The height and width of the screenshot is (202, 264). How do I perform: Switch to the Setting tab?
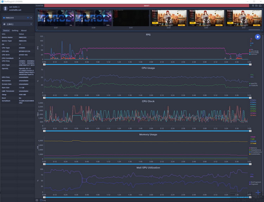[x=15, y=31]
